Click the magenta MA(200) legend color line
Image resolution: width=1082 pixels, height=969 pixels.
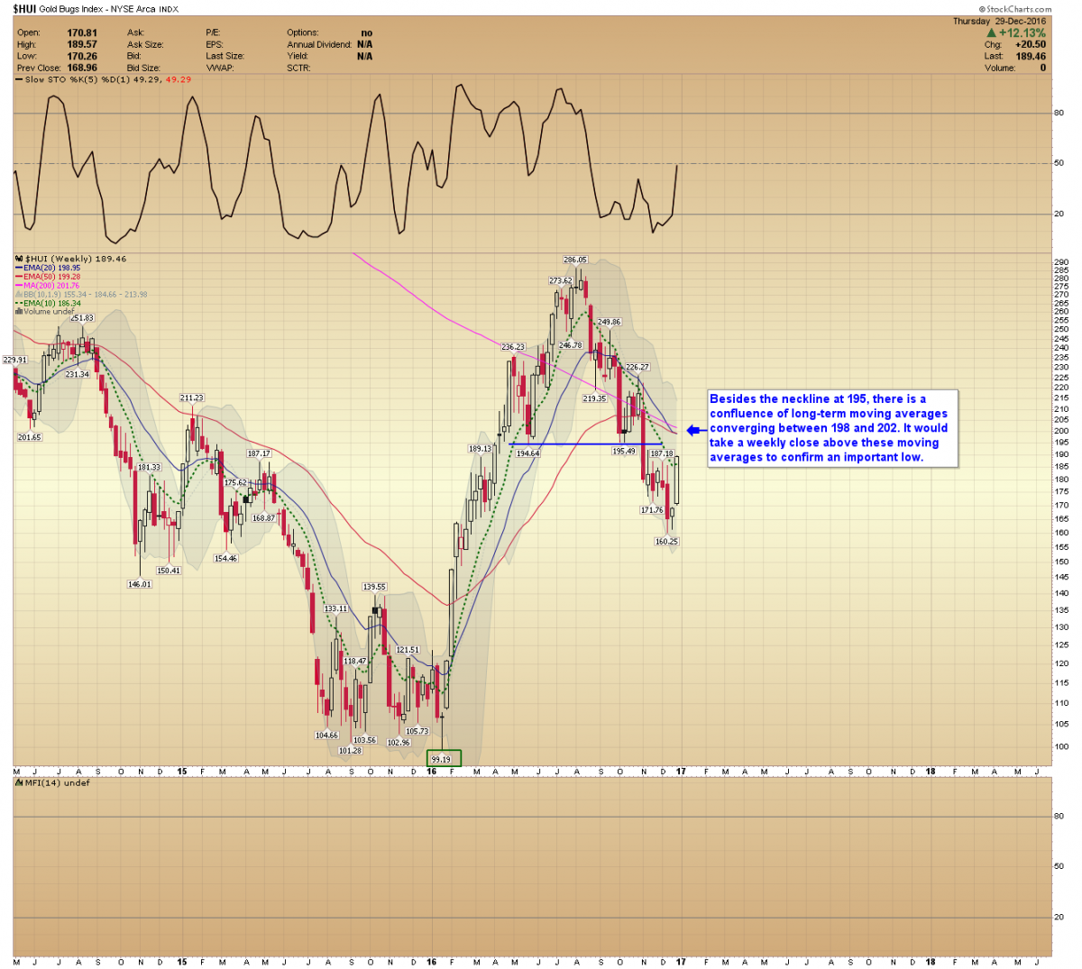point(18,286)
